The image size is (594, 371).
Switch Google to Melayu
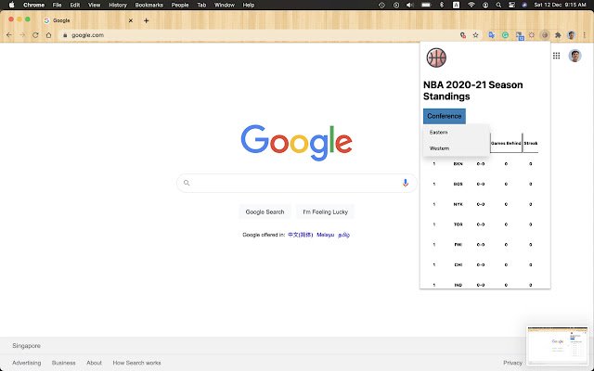click(x=325, y=235)
